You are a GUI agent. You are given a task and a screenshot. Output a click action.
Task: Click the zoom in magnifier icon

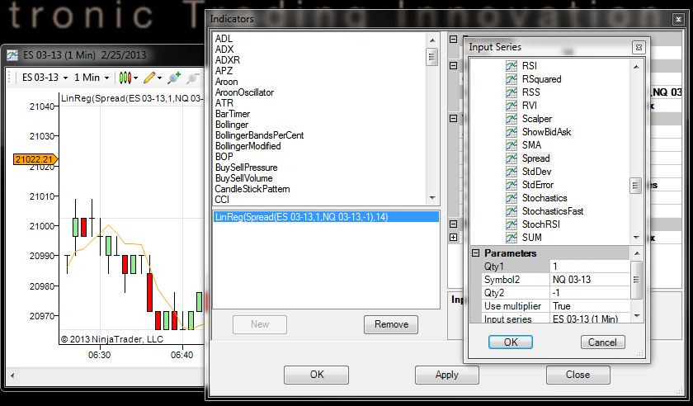[x=174, y=78]
